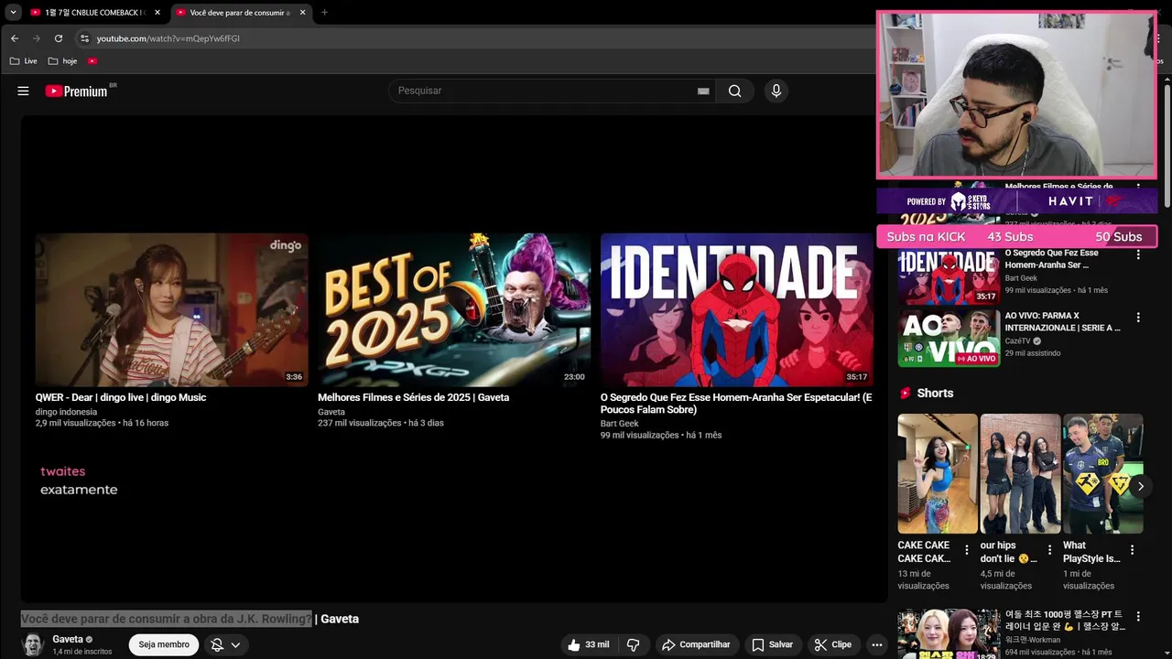Open a new browser tab with the plus icon

pyautogui.click(x=324, y=13)
